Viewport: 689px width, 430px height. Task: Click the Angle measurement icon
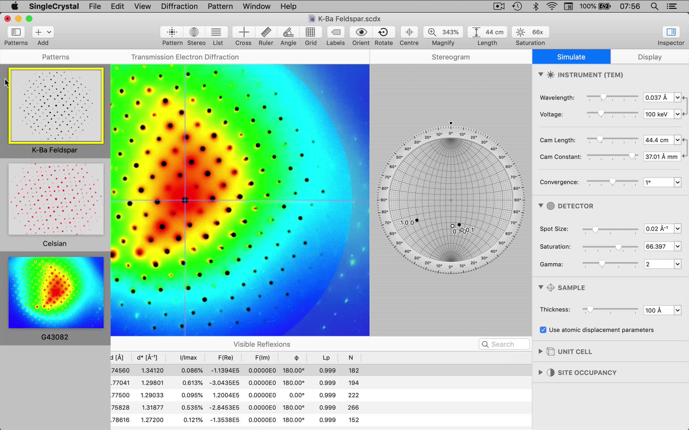[288, 32]
